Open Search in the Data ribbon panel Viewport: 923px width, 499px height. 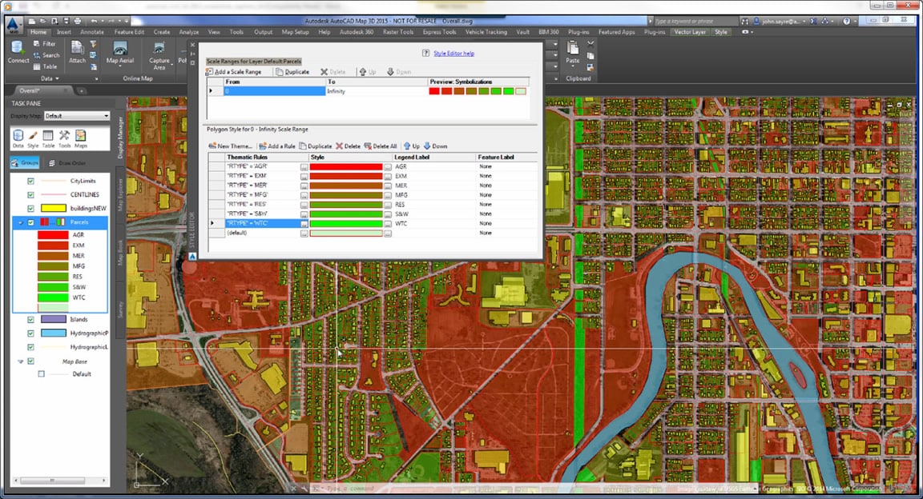46,55
